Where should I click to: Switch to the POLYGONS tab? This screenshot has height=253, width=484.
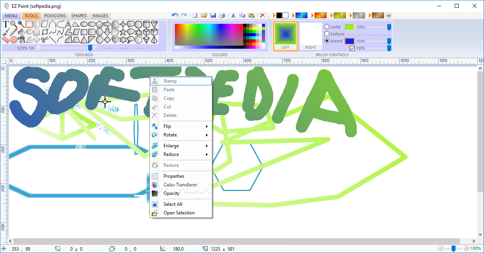click(55, 16)
